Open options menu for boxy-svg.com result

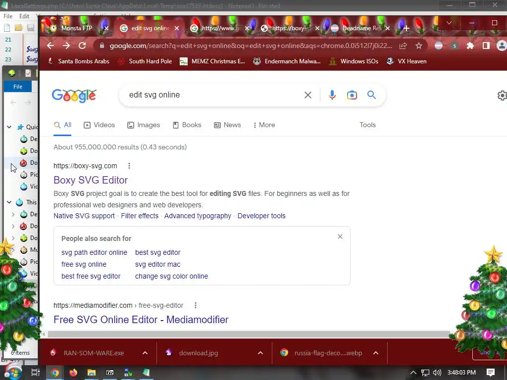point(129,166)
